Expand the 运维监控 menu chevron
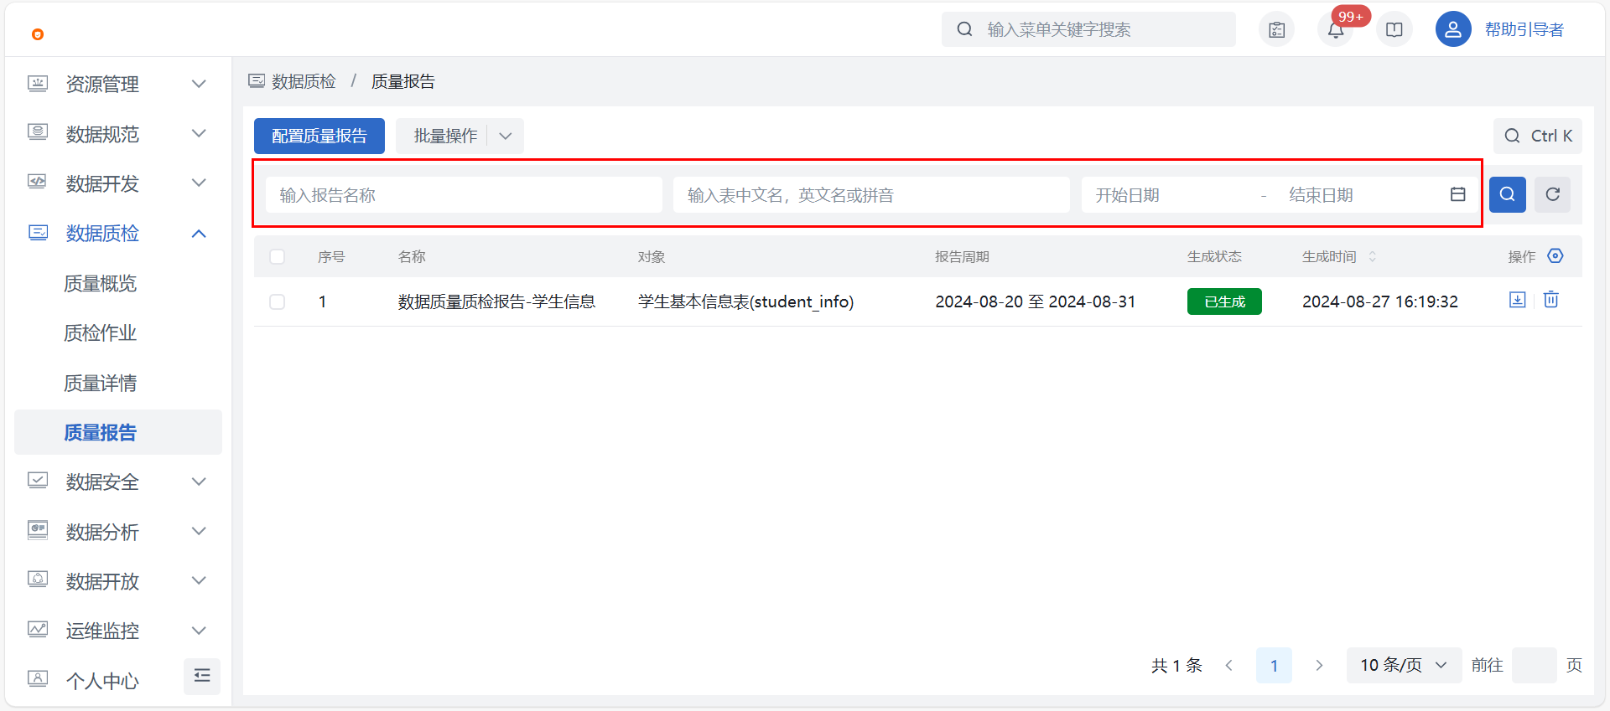 [199, 631]
